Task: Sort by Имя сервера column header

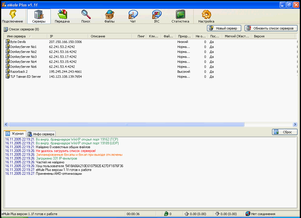Action: coord(25,36)
